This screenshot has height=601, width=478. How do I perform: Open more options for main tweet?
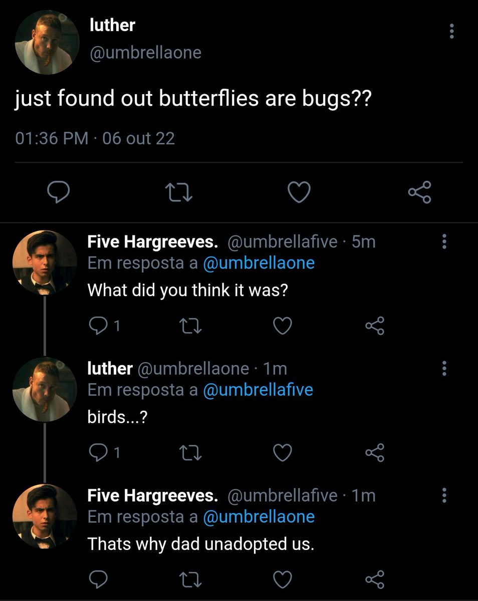coord(451,31)
